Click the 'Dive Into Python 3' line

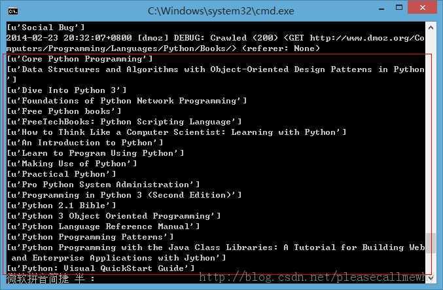point(67,90)
